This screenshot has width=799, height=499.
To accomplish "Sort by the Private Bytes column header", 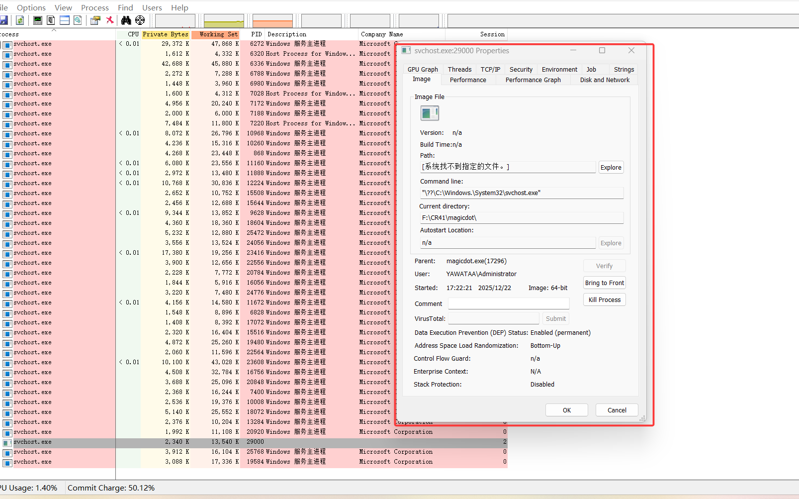I will (166, 34).
